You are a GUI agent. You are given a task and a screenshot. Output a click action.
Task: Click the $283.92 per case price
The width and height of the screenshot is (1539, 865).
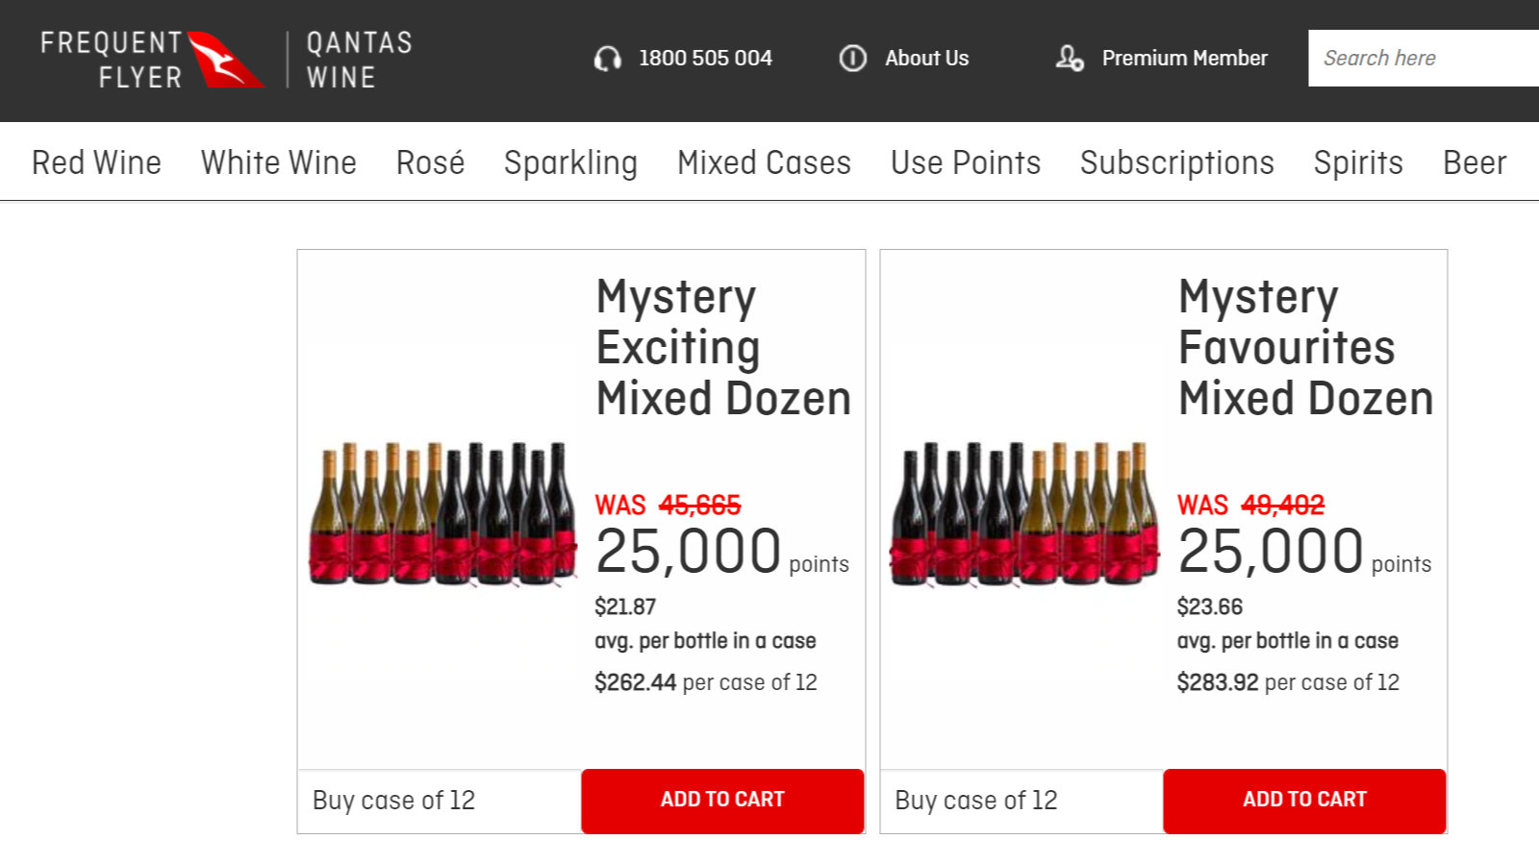pyautogui.click(x=1218, y=682)
